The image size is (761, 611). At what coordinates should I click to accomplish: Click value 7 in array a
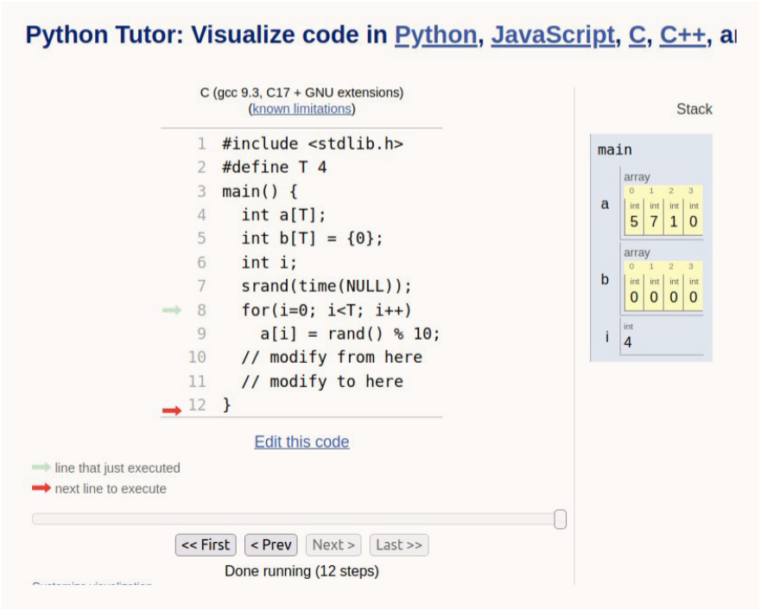coord(654,221)
